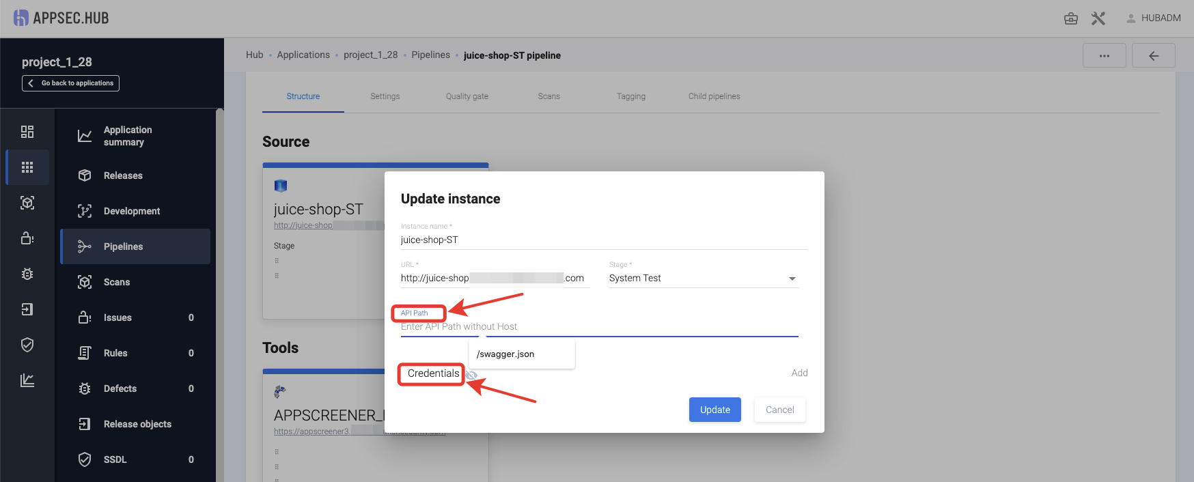Screen dimensions: 1194x482
Task: Click the bug icon in left rail
Action: pos(27,274)
